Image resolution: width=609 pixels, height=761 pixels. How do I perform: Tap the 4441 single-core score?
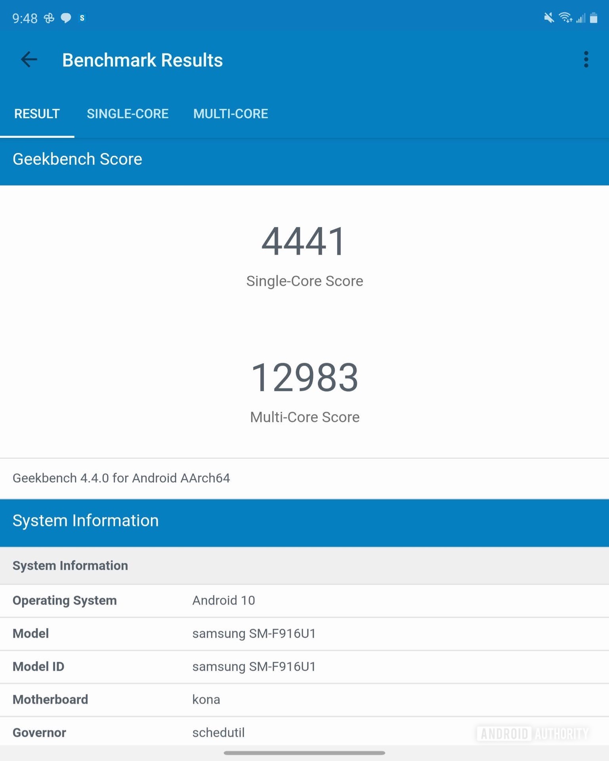pyautogui.click(x=304, y=241)
